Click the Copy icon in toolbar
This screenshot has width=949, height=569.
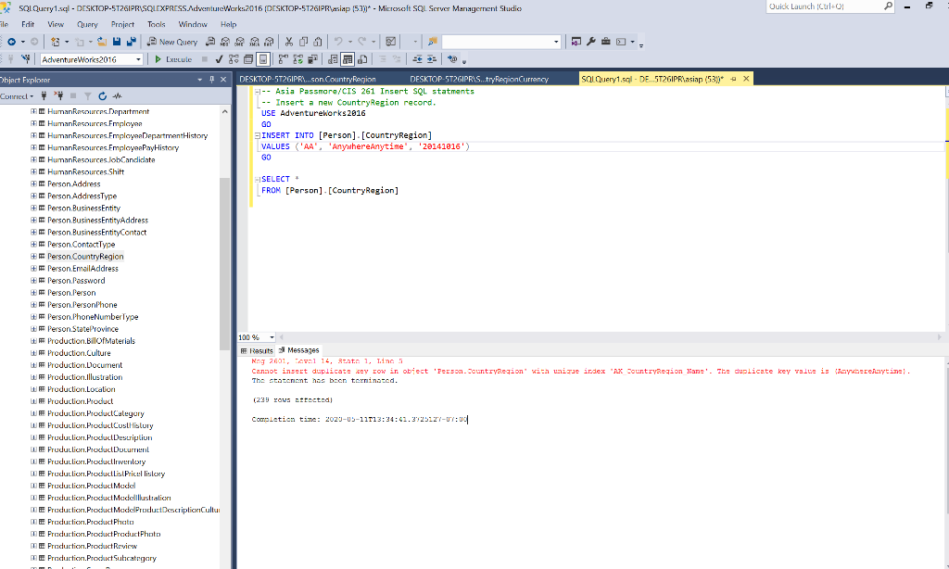pyautogui.click(x=303, y=42)
